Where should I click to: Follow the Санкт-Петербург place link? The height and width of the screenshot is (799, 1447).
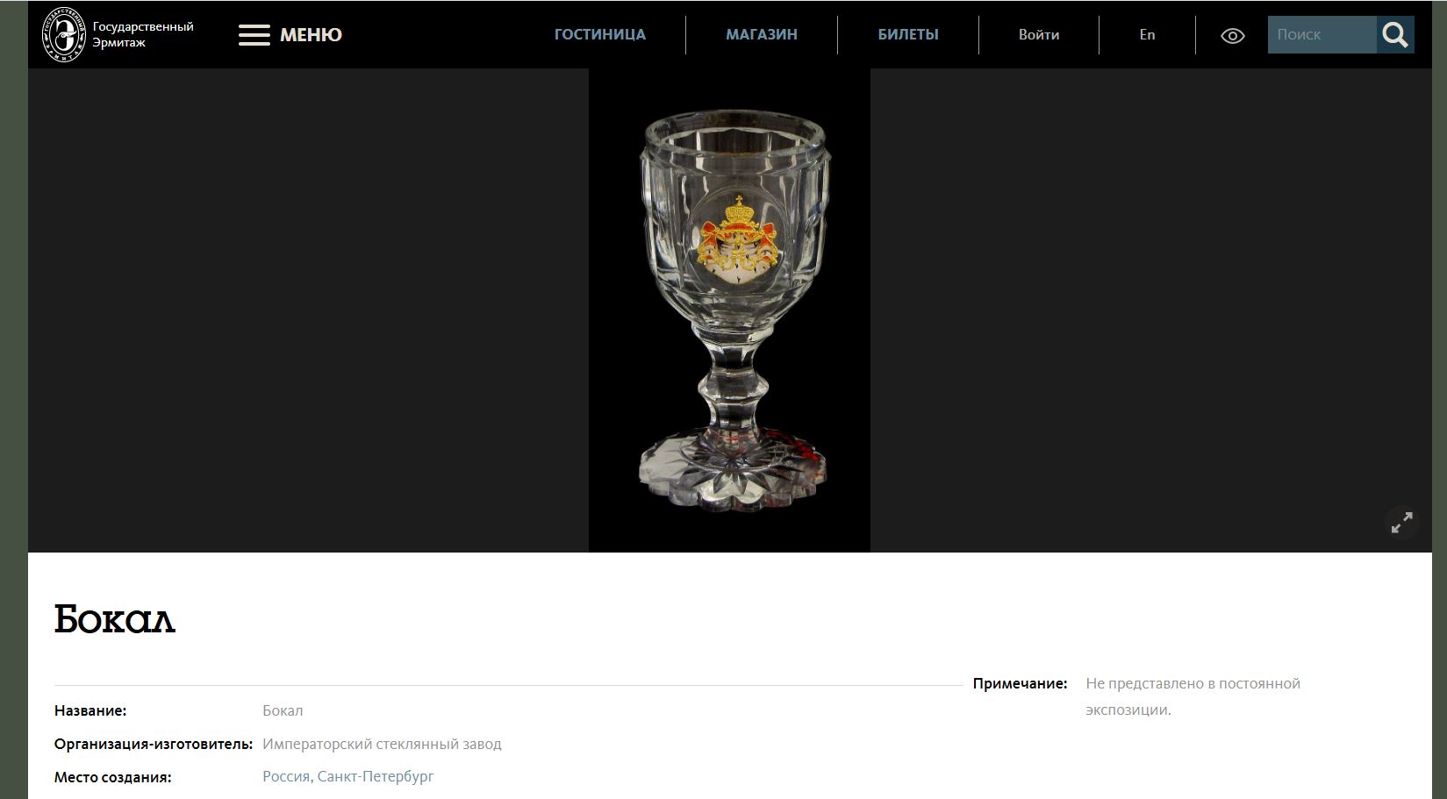point(376,776)
